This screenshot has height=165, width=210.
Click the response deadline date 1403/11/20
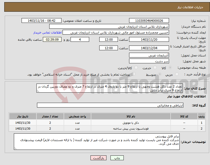pyautogui.click(x=149, y=39)
